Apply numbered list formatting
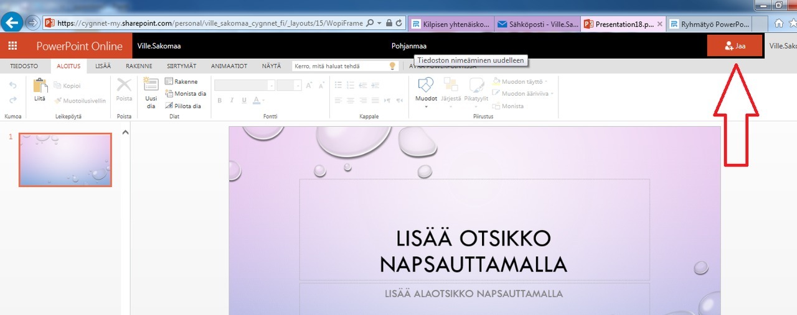The image size is (797, 315). (351, 85)
